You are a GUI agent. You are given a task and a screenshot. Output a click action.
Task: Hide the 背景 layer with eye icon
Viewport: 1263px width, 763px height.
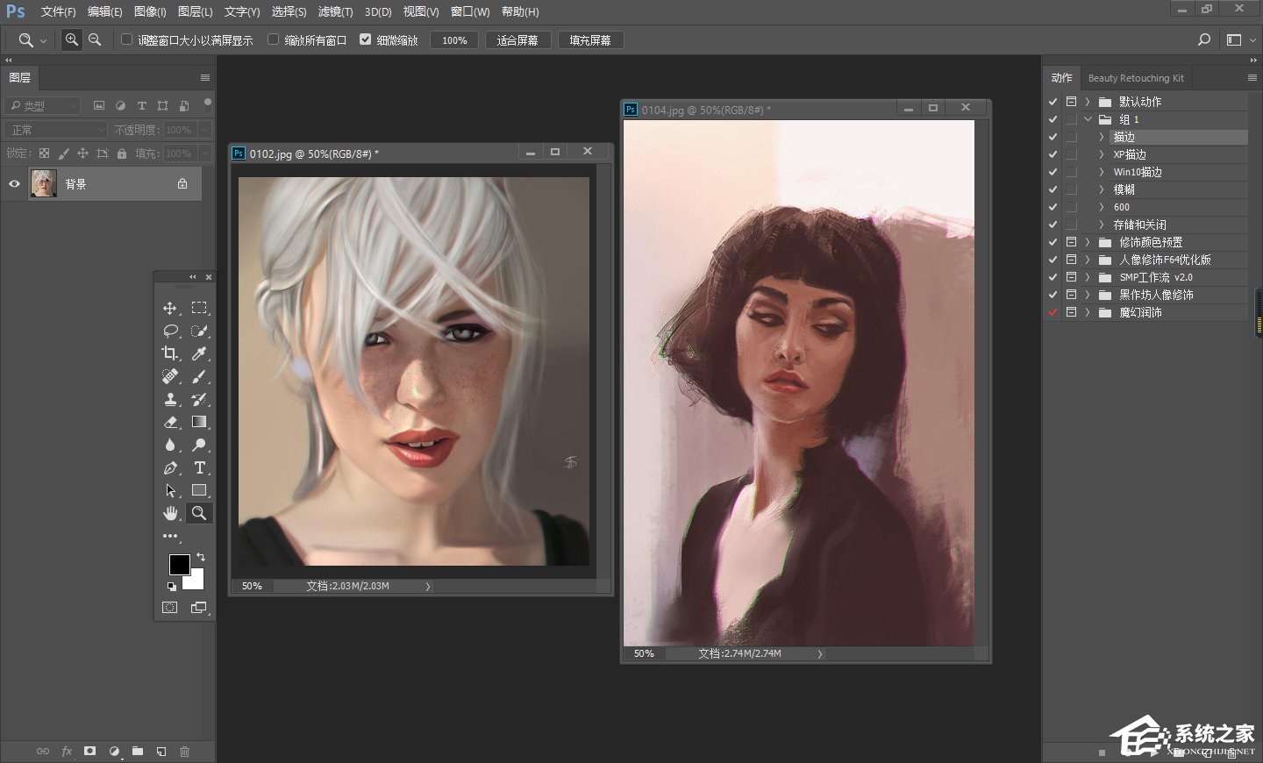[14, 184]
